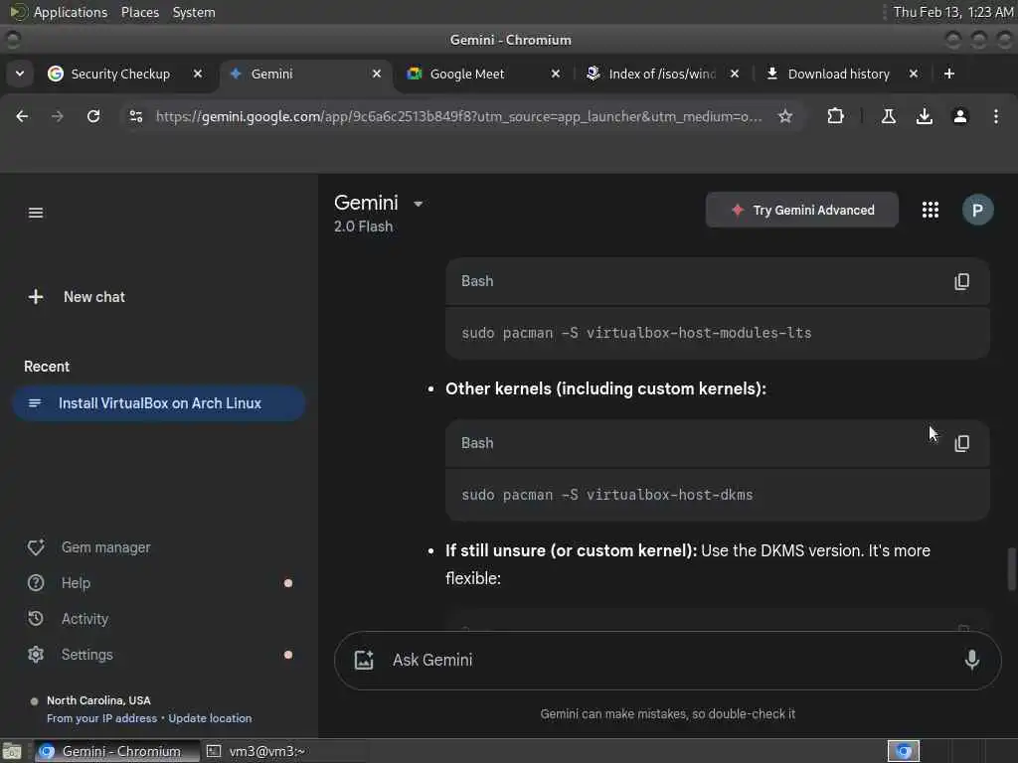Open the browser Downloads icon

click(x=924, y=117)
